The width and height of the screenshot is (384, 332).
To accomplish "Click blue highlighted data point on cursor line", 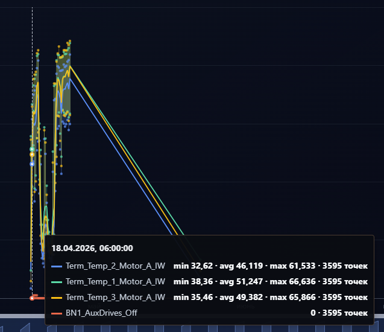I will 32,164.
